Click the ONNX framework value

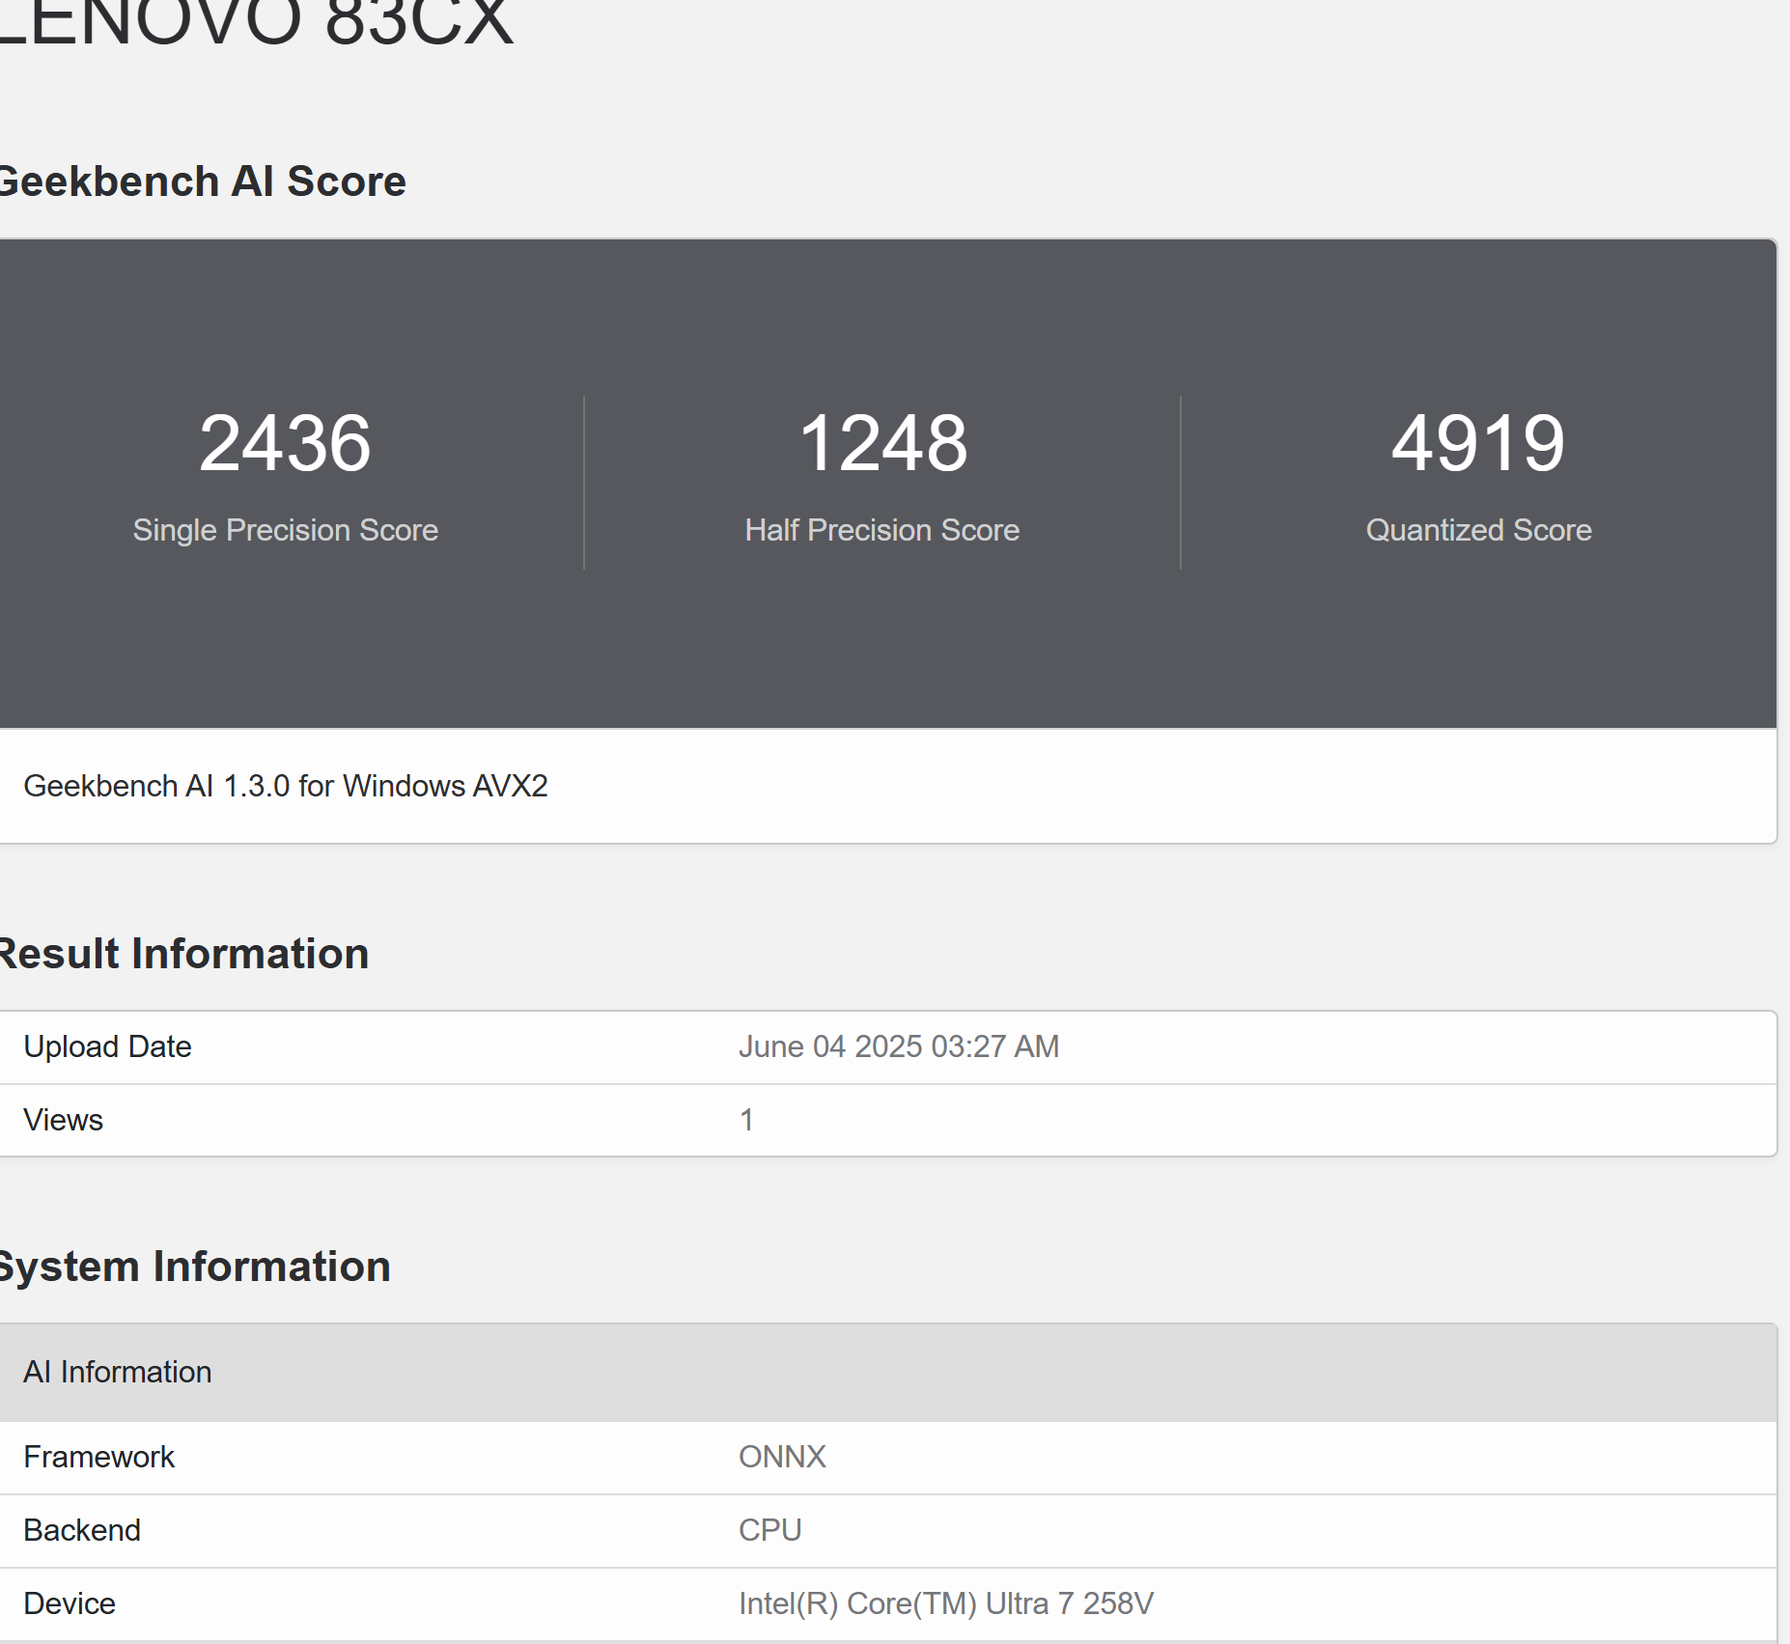(782, 1457)
